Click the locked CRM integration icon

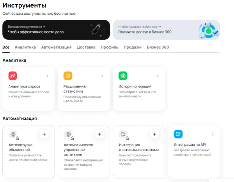[x=123, y=135]
